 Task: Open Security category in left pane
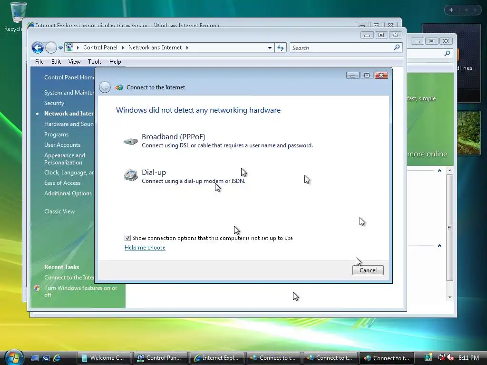coord(54,103)
